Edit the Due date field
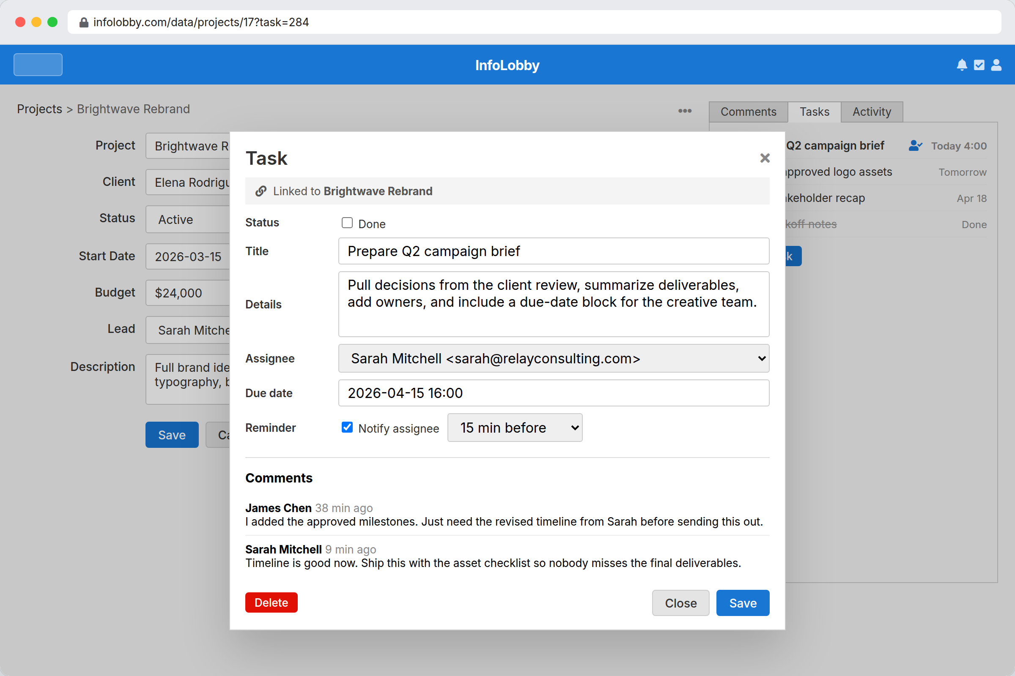The width and height of the screenshot is (1015, 676). (554, 393)
